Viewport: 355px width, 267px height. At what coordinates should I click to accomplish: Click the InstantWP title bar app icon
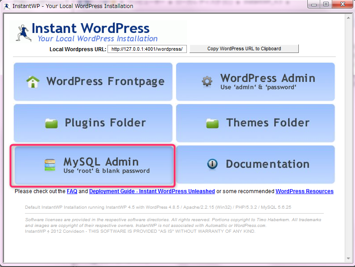click(7, 6)
